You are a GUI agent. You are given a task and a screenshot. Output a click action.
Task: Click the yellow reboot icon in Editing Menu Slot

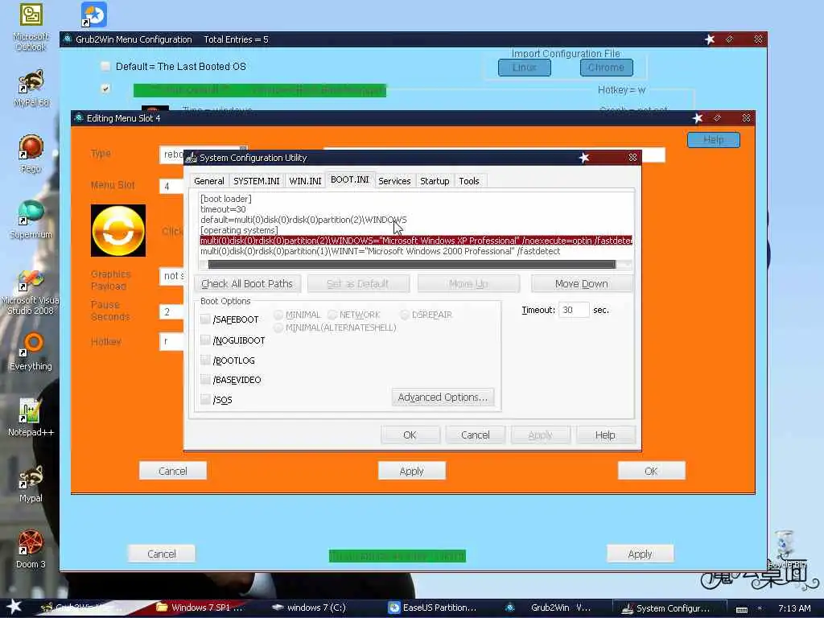118,231
